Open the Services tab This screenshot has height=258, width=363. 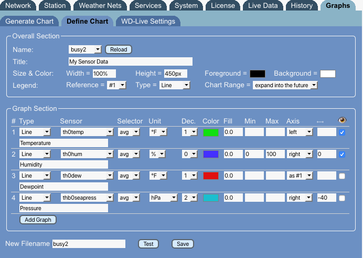pyautogui.click(x=148, y=6)
